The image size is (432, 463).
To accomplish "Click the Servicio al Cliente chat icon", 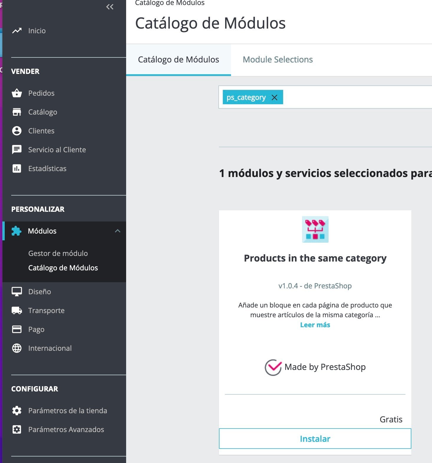I will point(17,150).
